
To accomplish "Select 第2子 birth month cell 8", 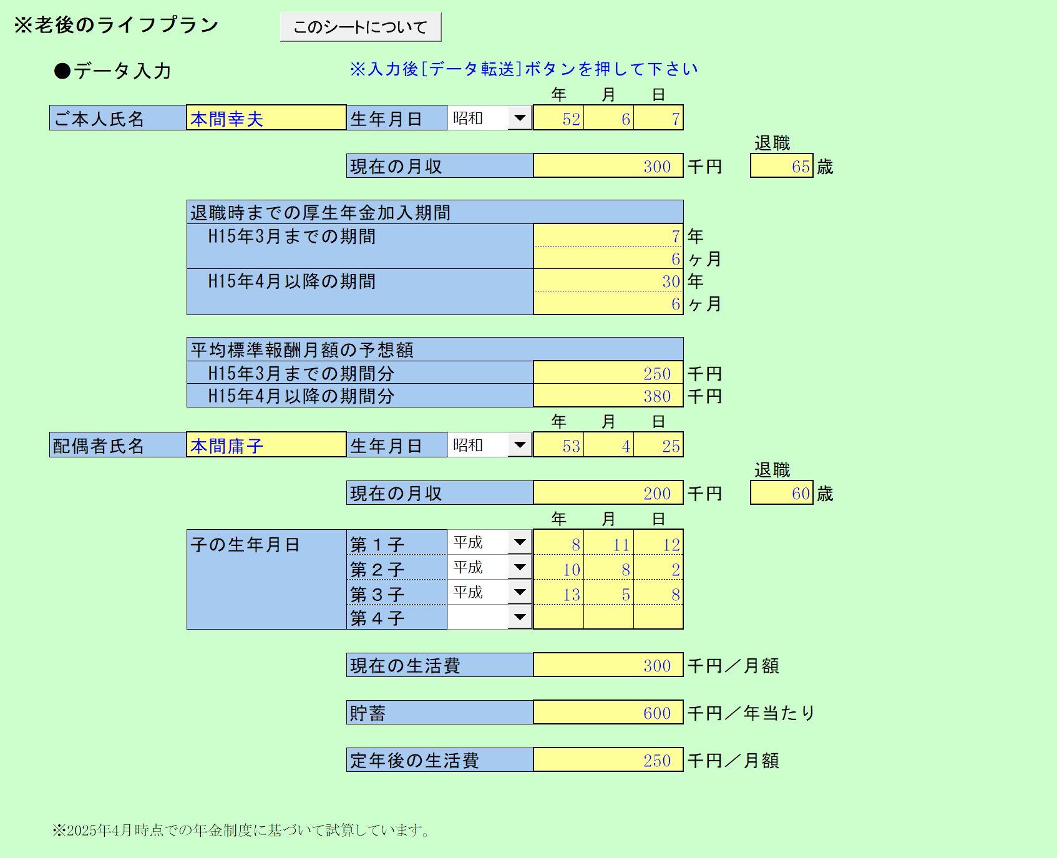I will [609, 567].
